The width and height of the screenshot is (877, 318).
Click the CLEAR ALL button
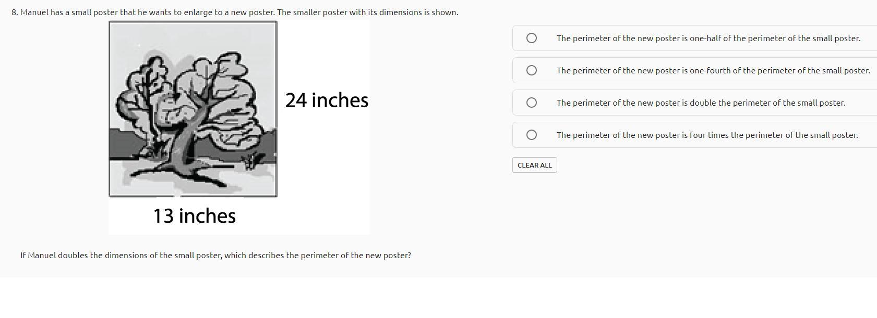point(534,165)
